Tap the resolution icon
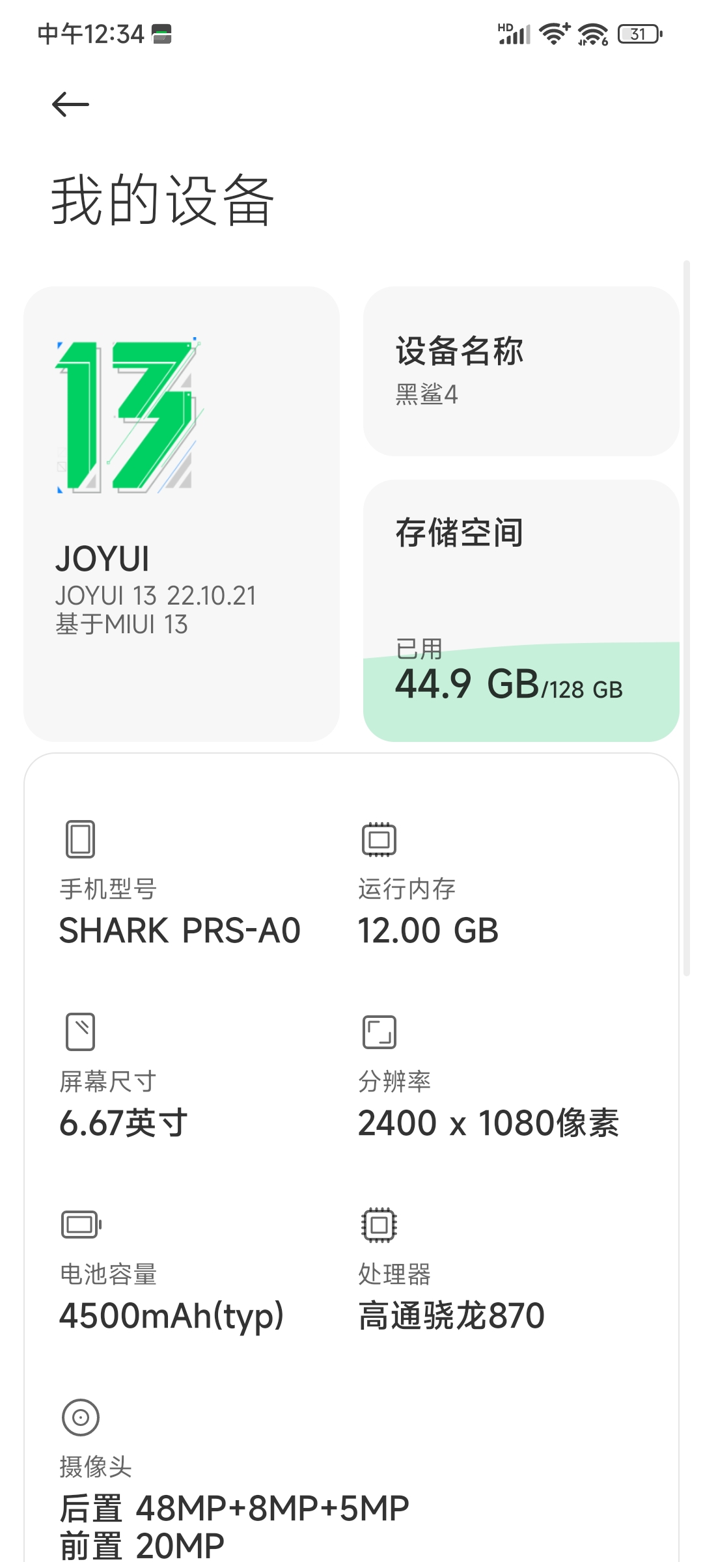This screenshot has height=1562, width=703. (x=379, y=1032)
